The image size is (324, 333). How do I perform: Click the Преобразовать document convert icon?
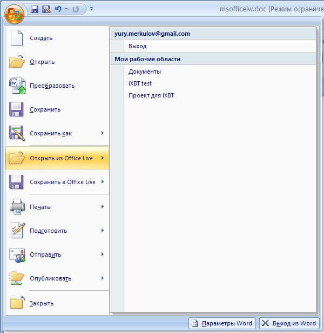[17, 86]
